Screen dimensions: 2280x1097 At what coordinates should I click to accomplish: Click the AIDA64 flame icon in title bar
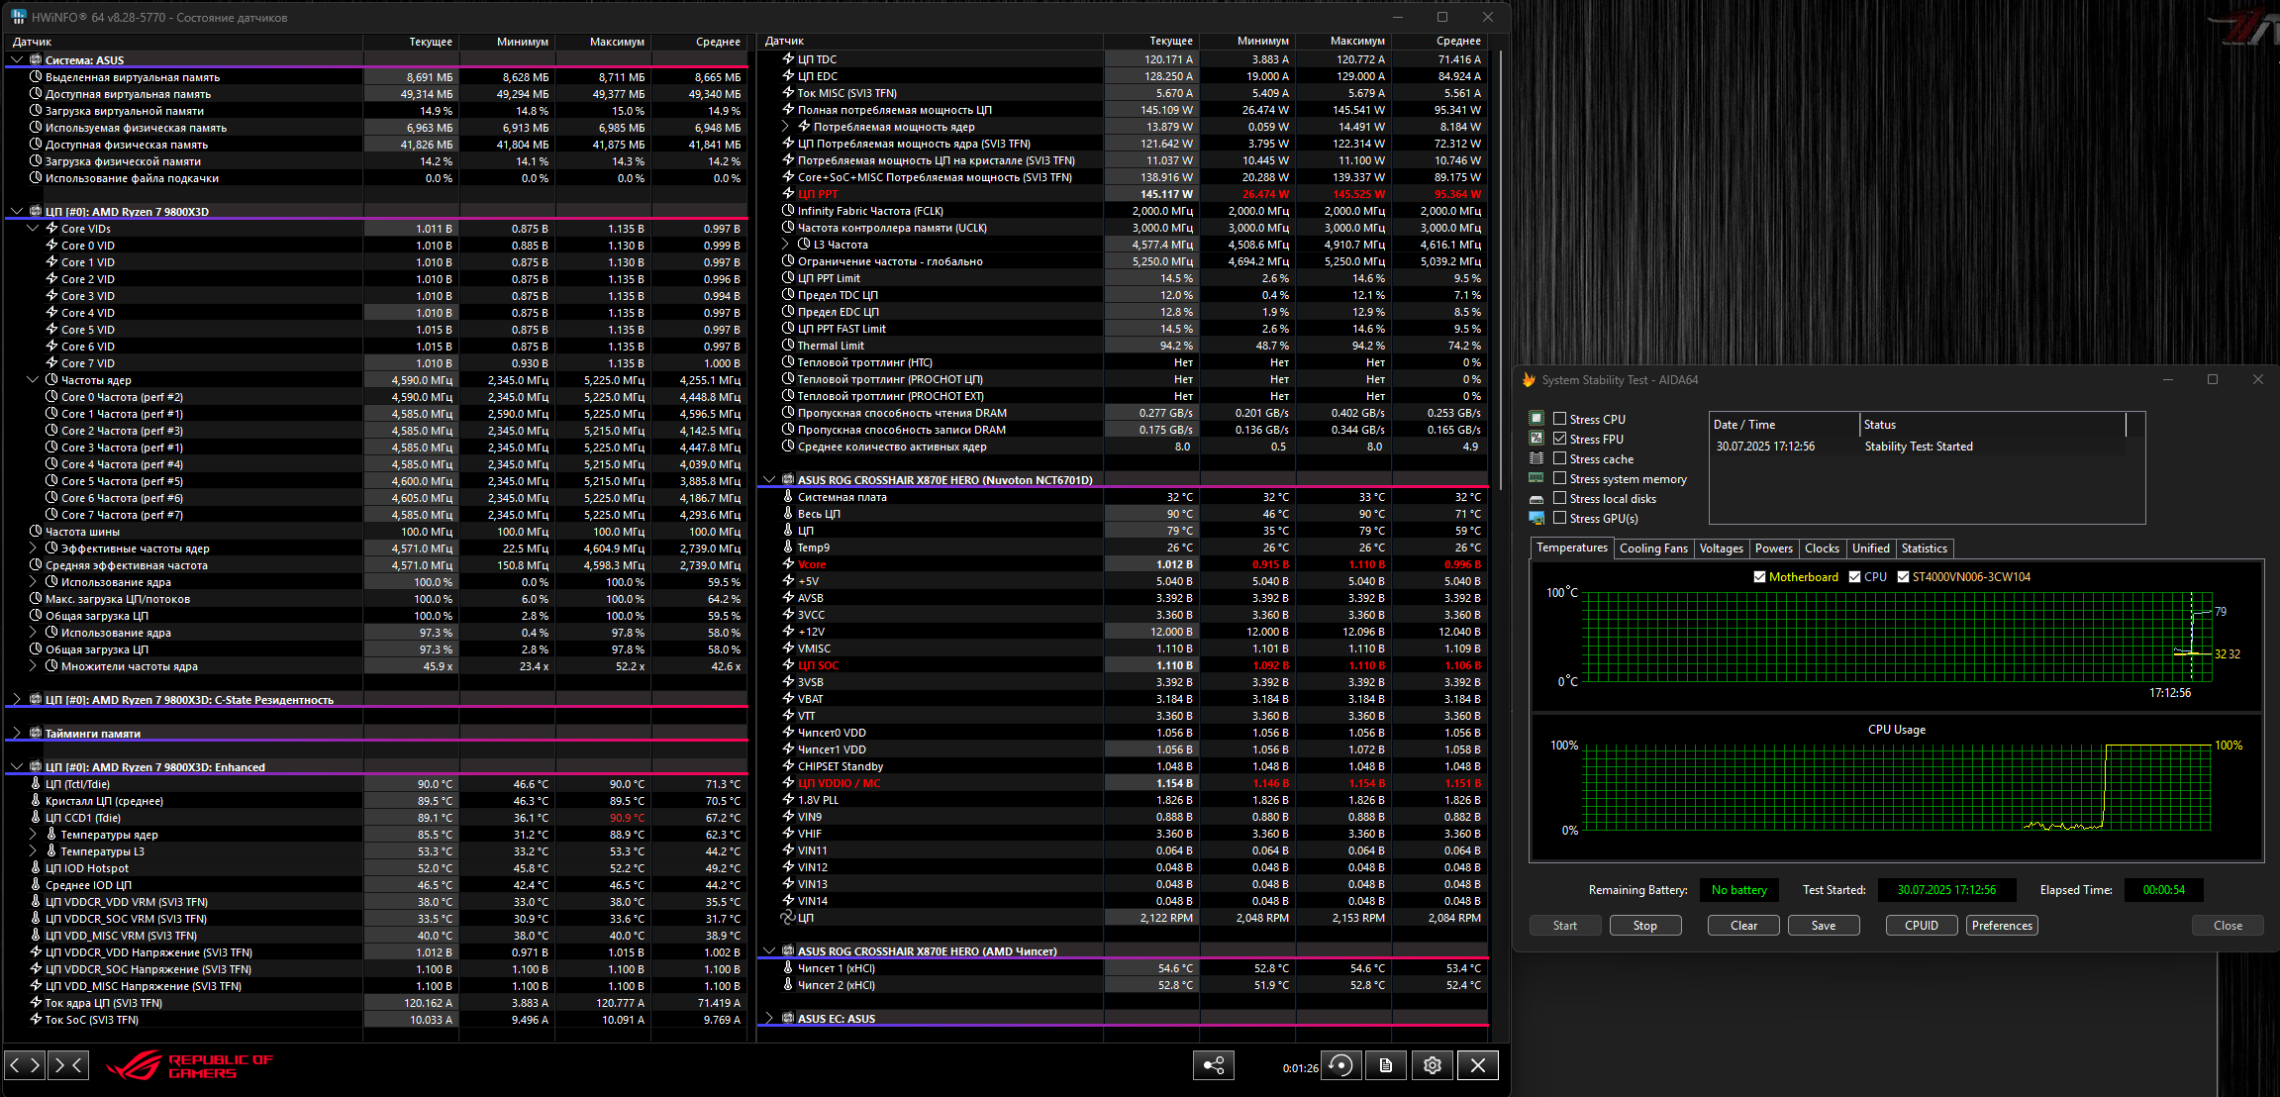pos(1529,380)
